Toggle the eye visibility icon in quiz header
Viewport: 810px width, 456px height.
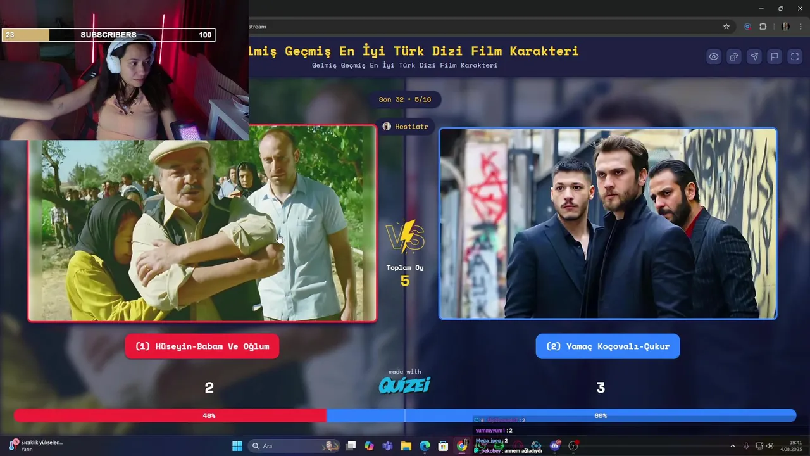point(714,56)
